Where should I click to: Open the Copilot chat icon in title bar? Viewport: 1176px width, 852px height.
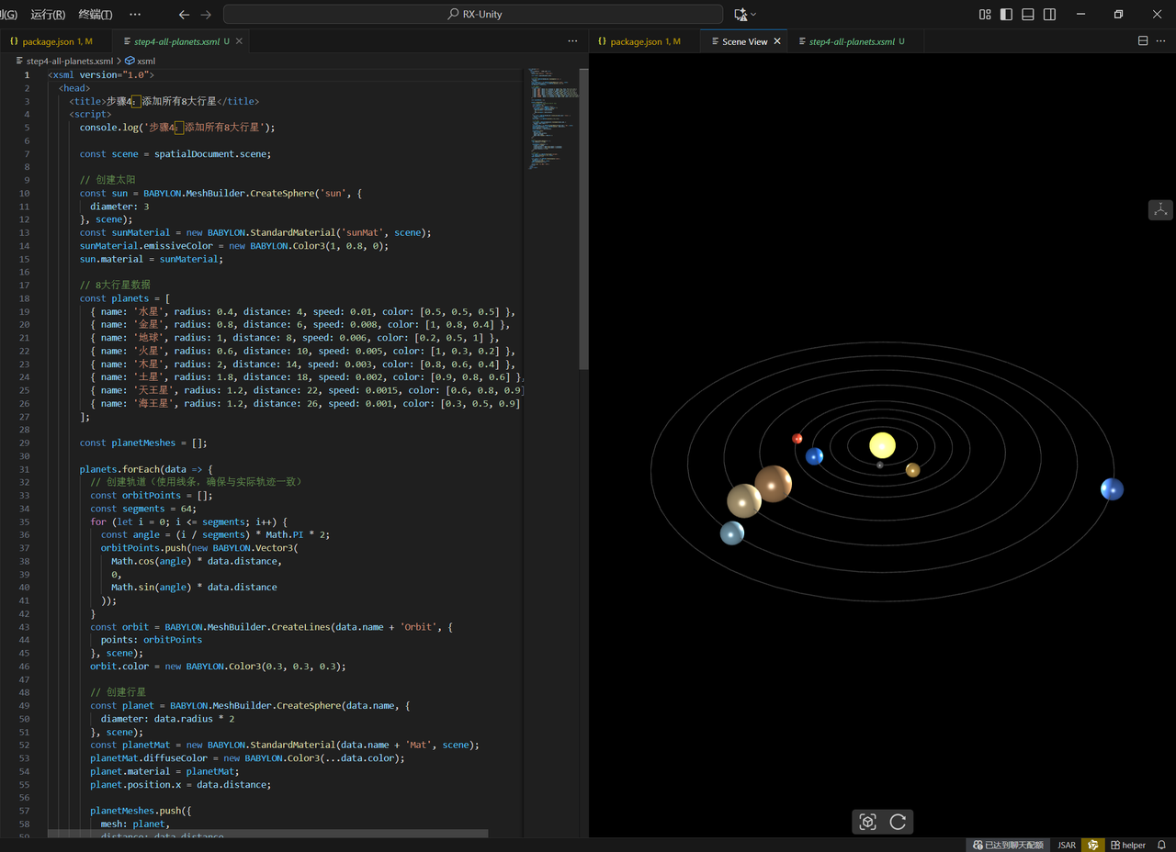(741, 15)
